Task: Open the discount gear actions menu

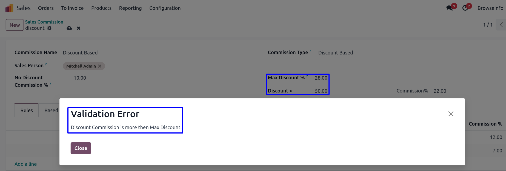Action: (x=49, y=28)
